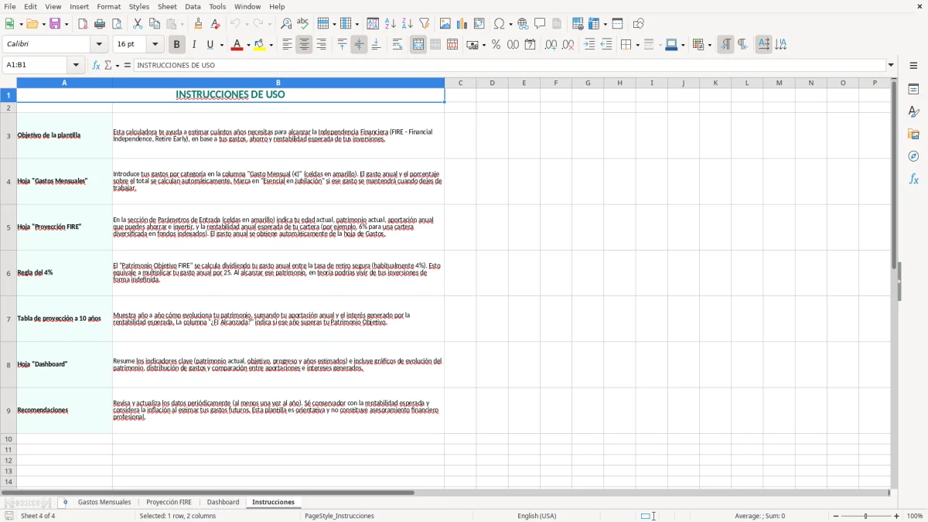Screen dimensions: 928x522
Task: Open the Tools menu
Action: tap(217, 6)
